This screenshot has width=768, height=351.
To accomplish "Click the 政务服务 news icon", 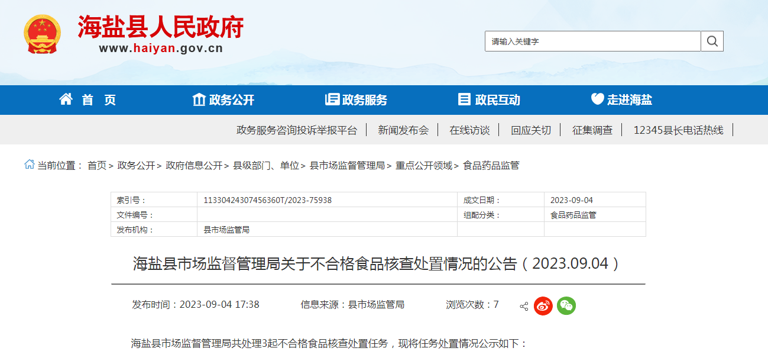I will tap(332, 99).
